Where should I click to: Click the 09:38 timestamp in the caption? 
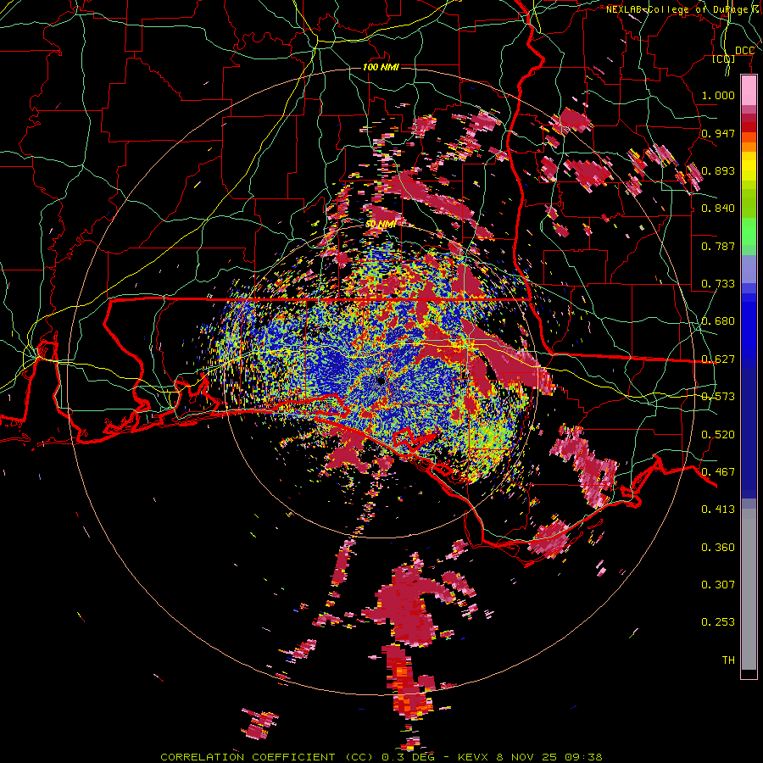[583, 757]
